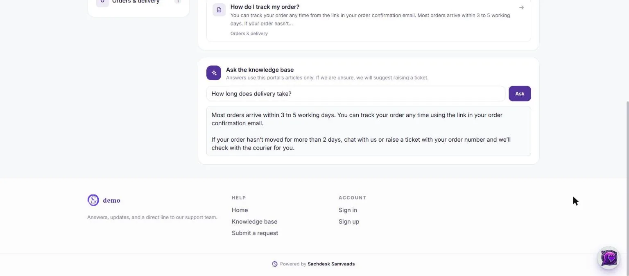Click the Orders & delivery category icon in sidebar
629x276 pixels.
click(x=102, y=2)
